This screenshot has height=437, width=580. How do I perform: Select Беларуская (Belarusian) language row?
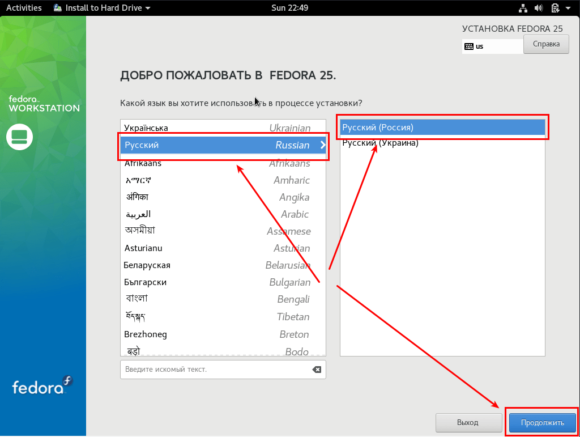[223, 265]
